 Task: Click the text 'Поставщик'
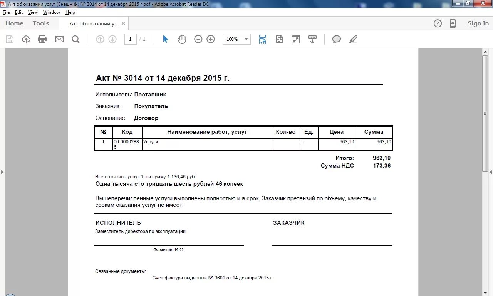(150, 95)
